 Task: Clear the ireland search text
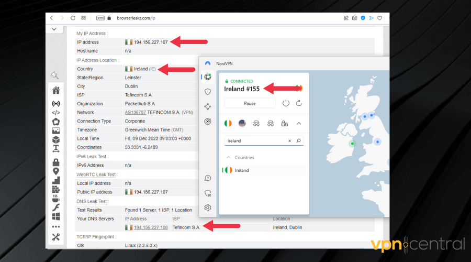pyautogui.click(x=289, y=141)
